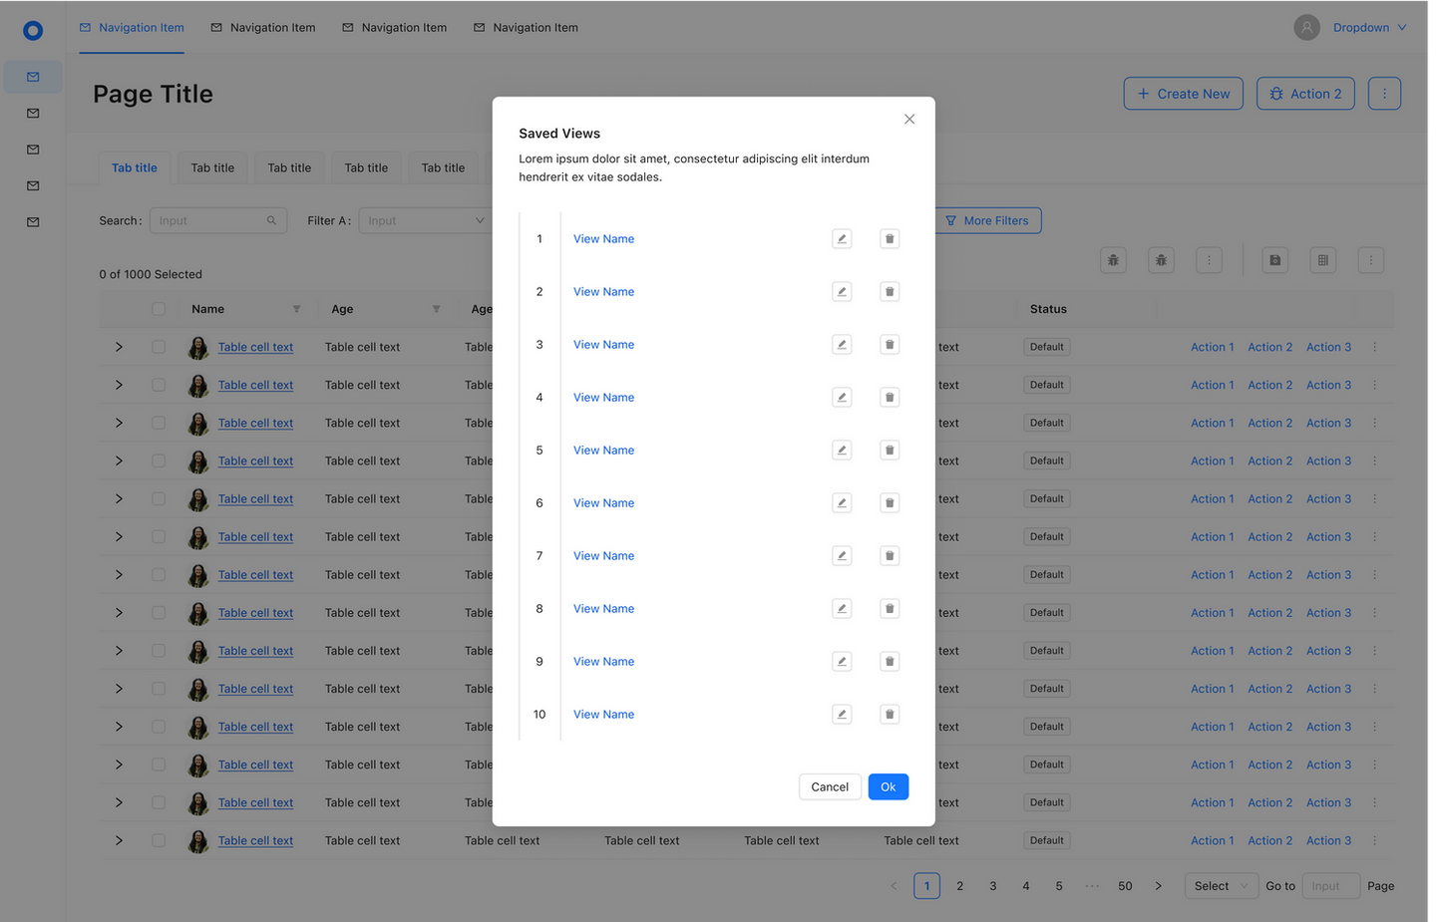Jump to page 50

pos(1125,886)
